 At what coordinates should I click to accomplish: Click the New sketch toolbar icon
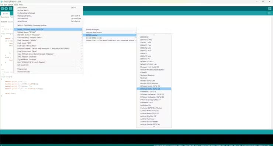click(10, 9)
